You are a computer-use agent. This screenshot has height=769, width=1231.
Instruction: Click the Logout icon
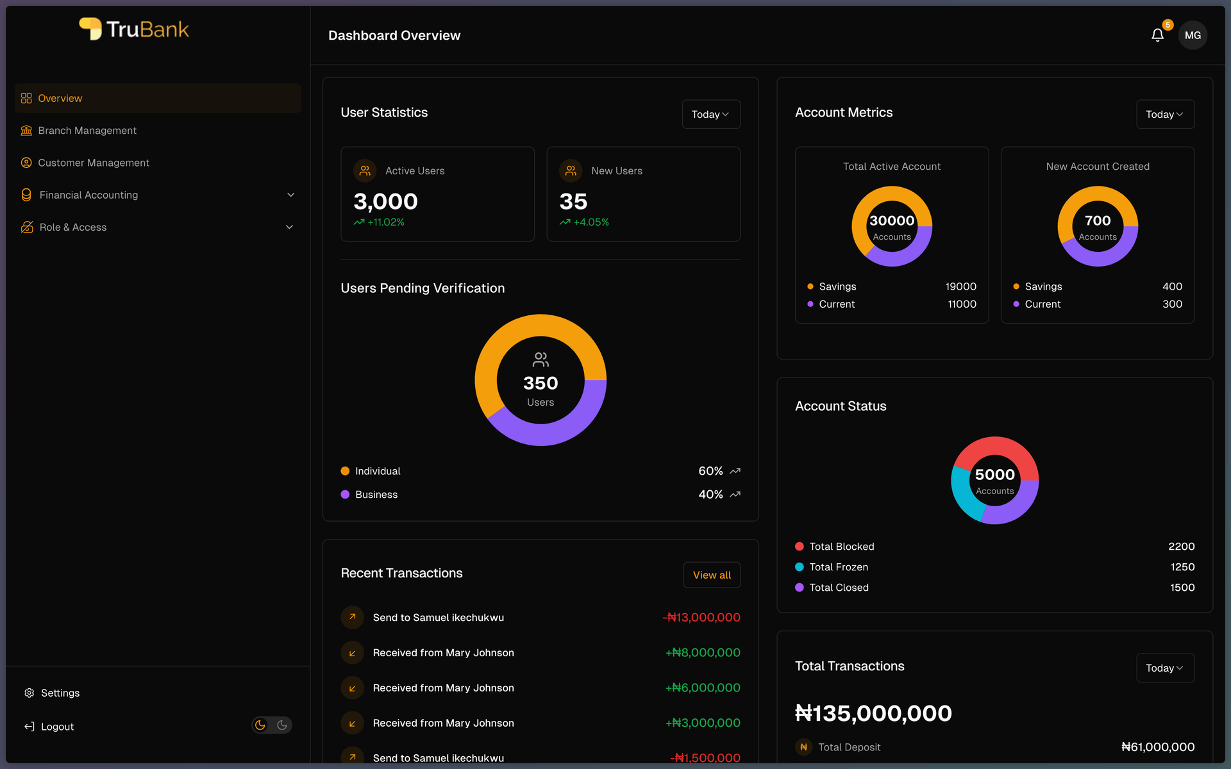click(x=29, y=726)
